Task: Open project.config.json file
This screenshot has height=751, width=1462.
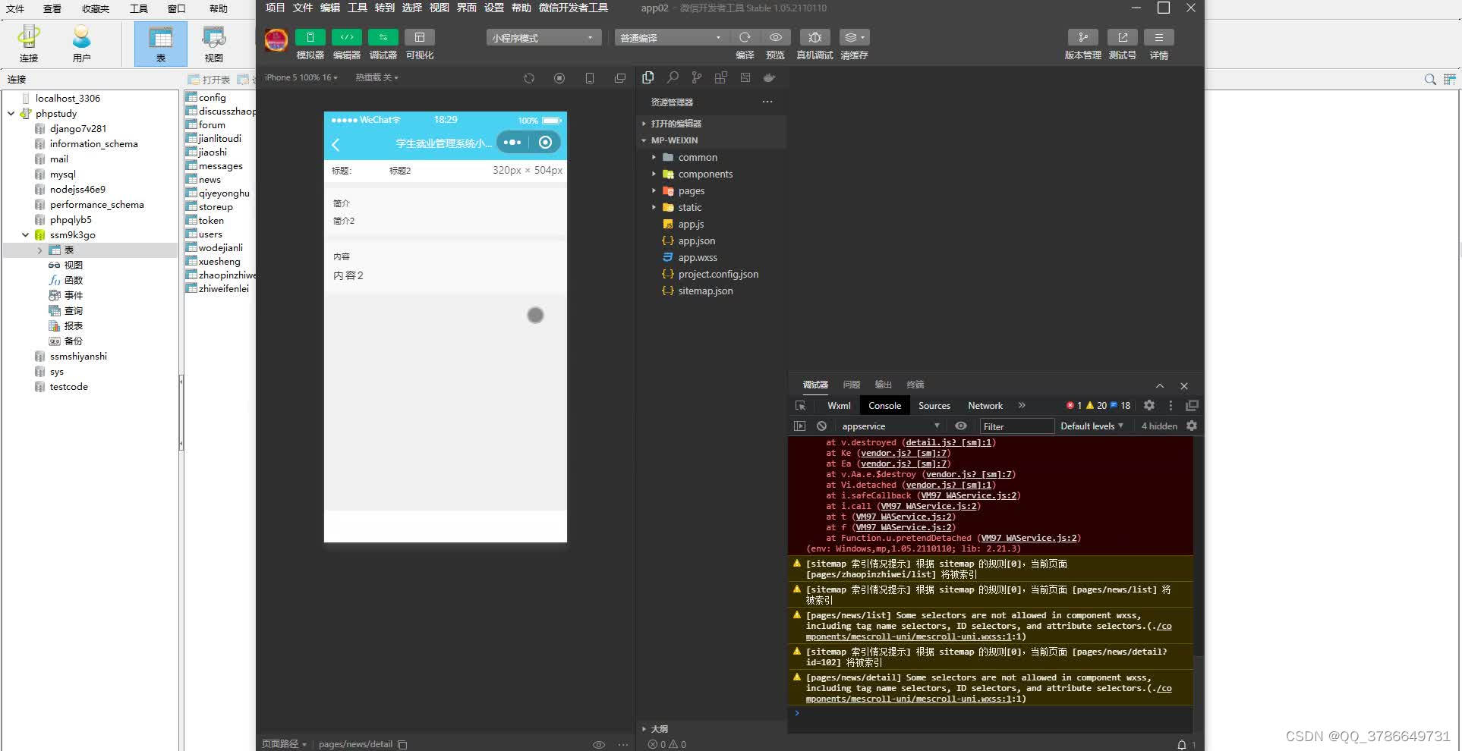Action: point(717,274)
